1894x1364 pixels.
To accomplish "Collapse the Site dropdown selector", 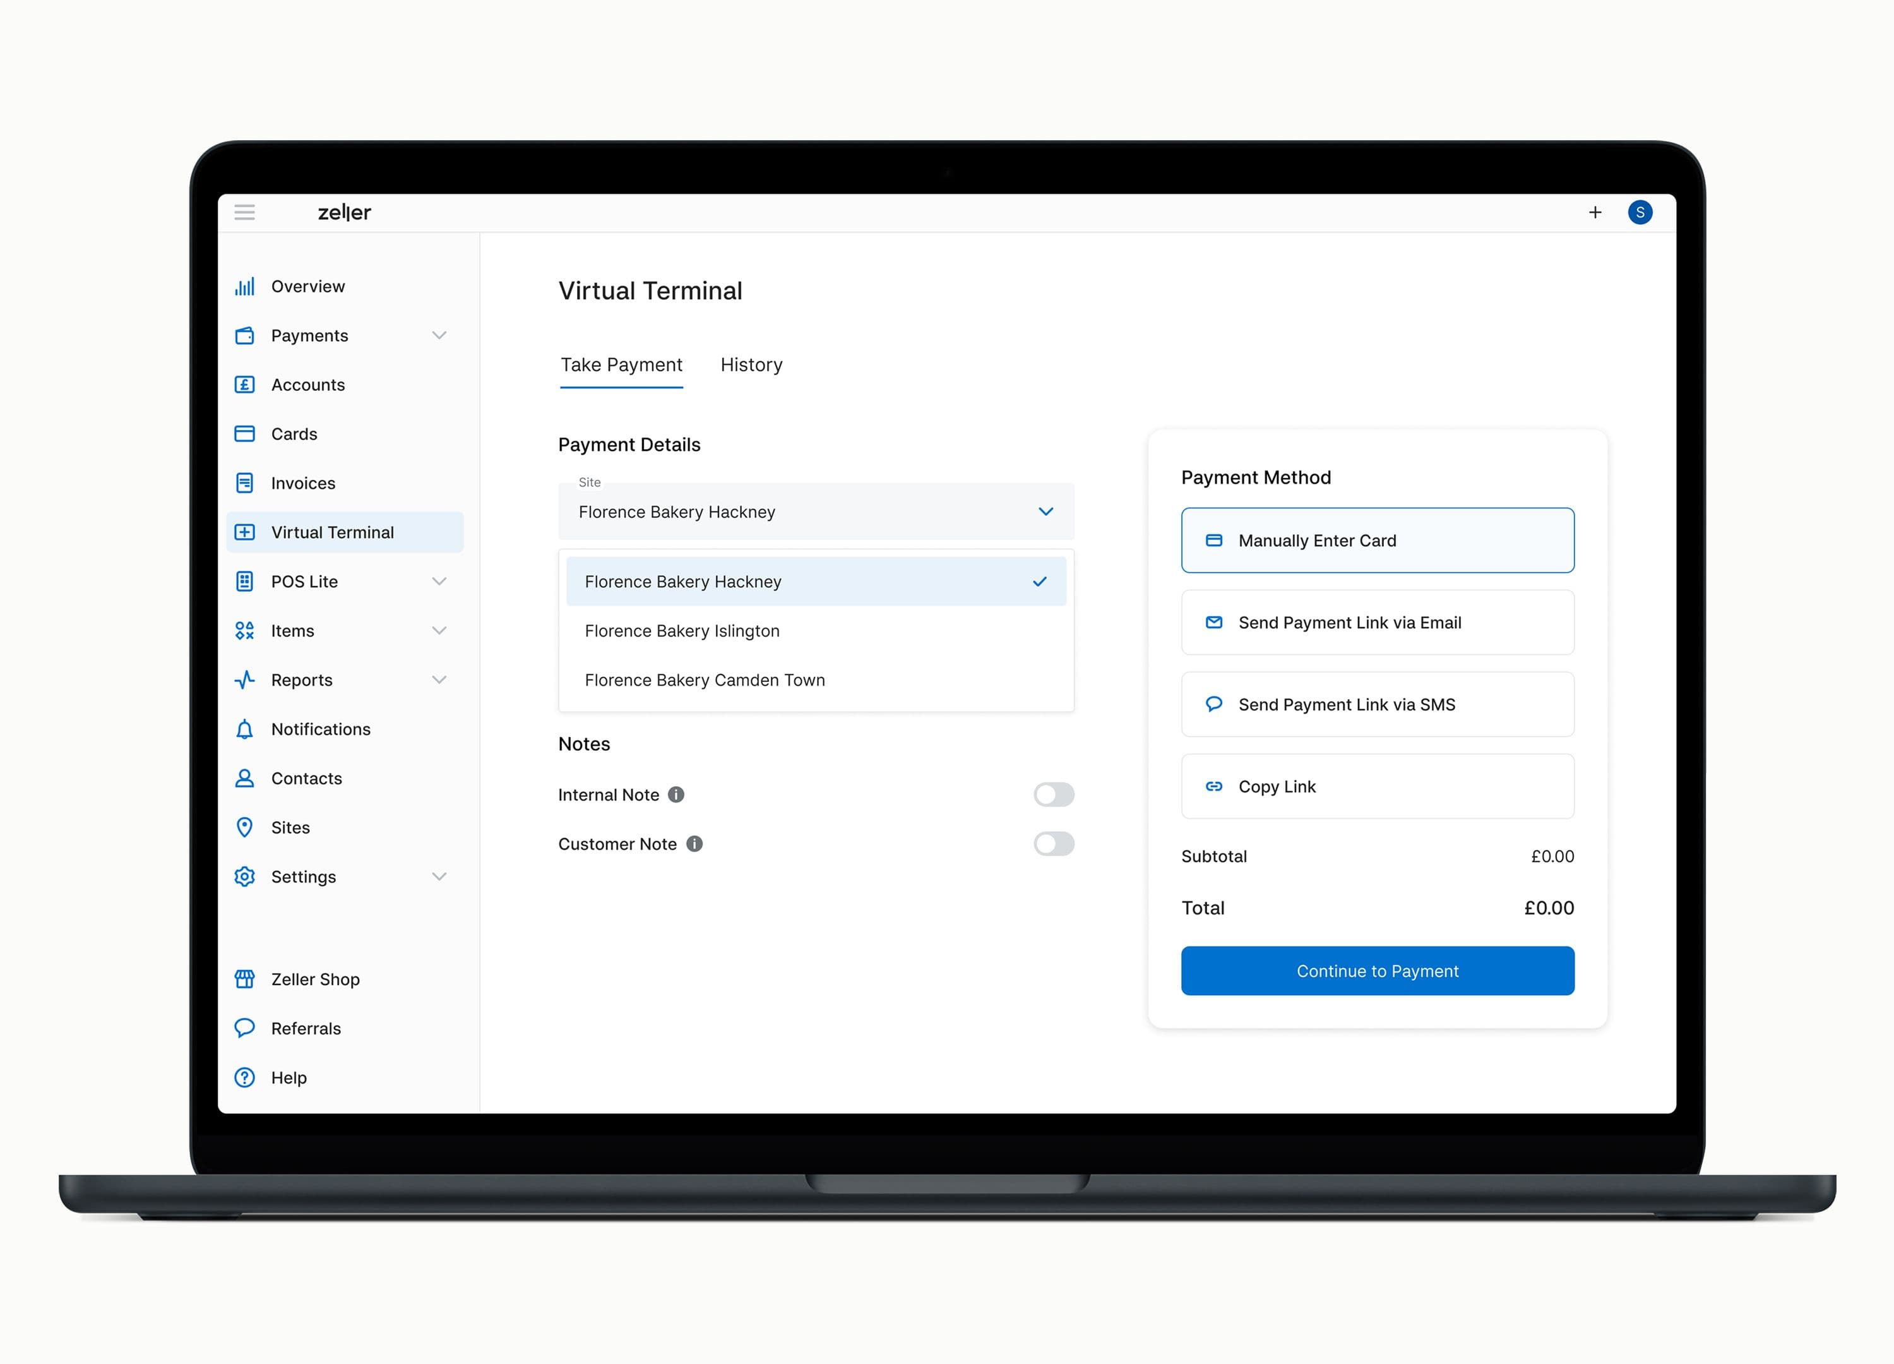I will 1045,512.
